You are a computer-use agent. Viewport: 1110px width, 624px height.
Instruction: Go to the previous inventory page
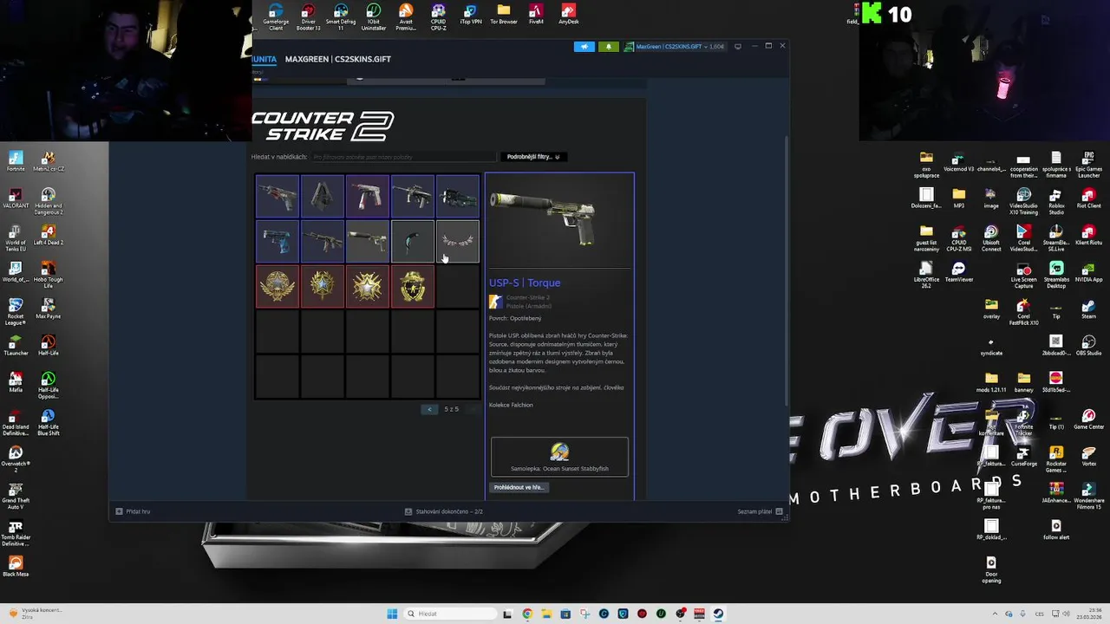pyautogui.click(x=429, y=409)
